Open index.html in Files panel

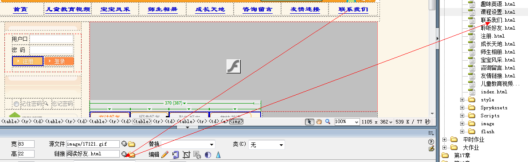coord(494,92)
